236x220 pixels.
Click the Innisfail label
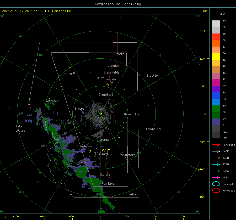coord(106,95)
